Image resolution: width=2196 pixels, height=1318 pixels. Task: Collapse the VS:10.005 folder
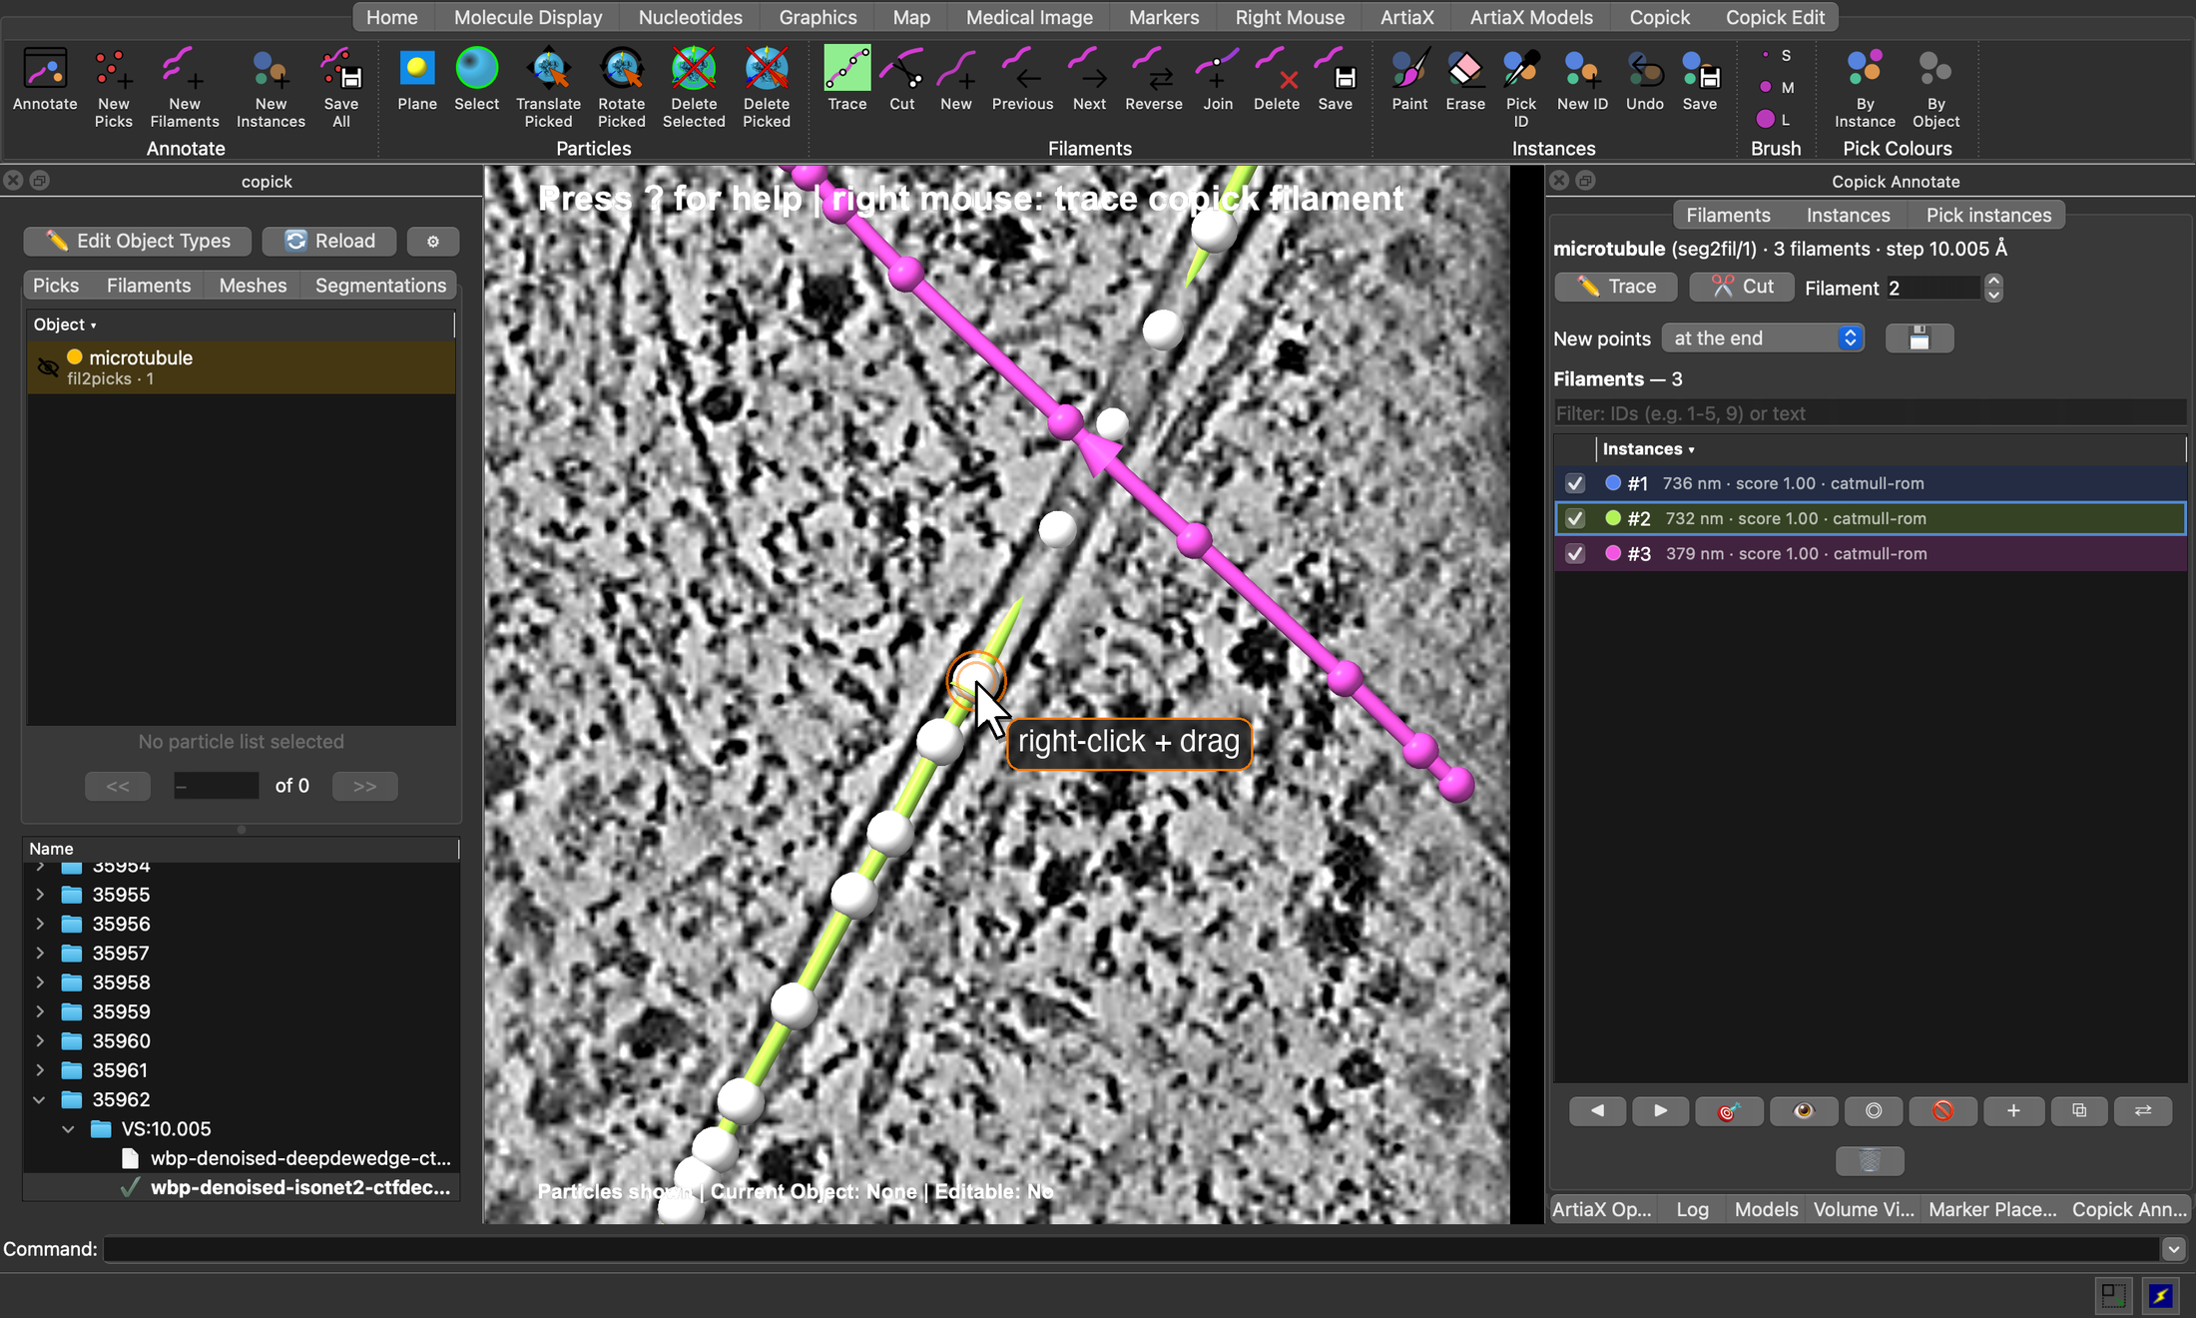[68, 1128]
